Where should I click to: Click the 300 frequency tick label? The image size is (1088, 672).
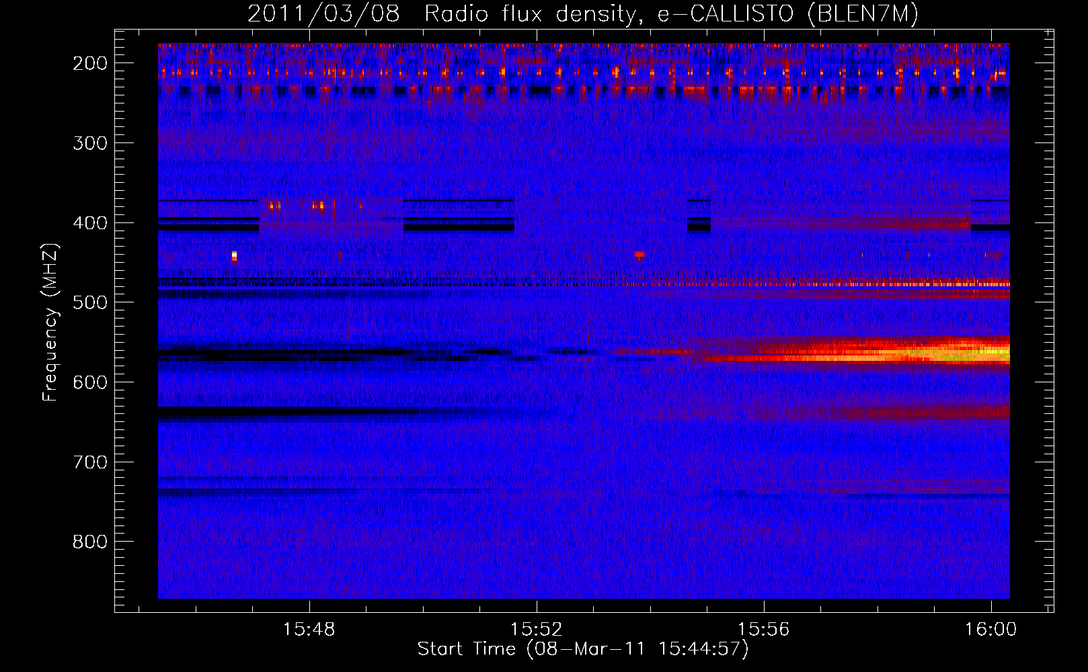tap(89, 143)
